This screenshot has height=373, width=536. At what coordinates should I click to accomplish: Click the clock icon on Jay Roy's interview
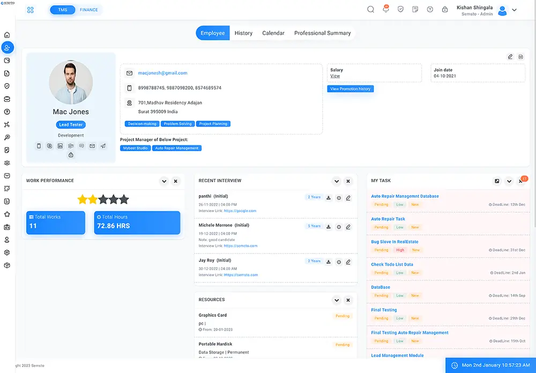(339, 262)
